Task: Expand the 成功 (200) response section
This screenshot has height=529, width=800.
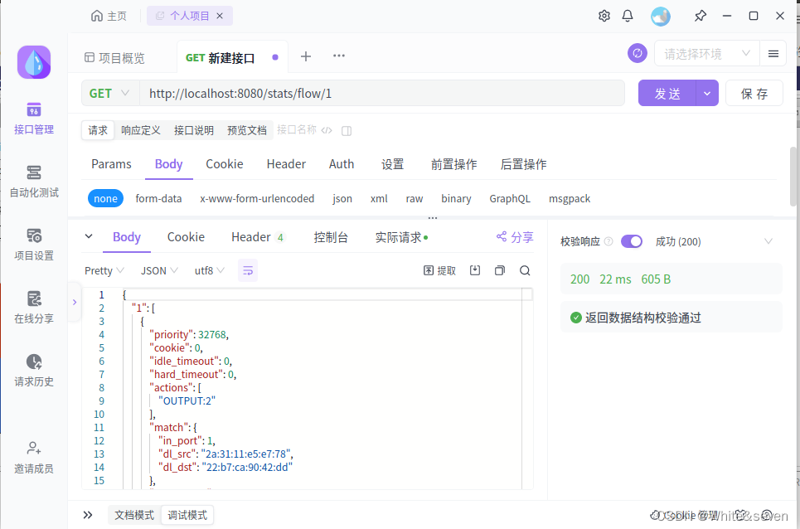Action: pyautogui.click(x=767, y=240)
